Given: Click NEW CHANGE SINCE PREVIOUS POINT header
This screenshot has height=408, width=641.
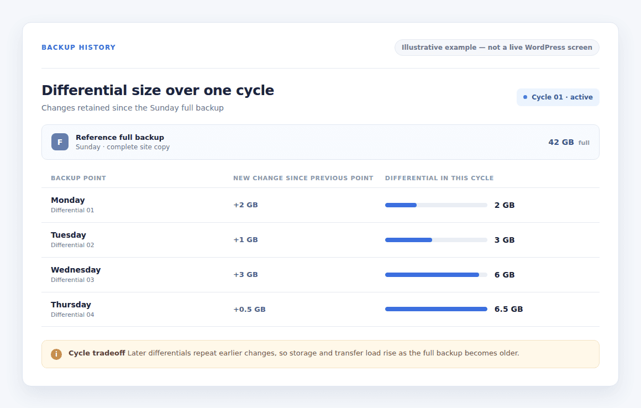Looking at the screenshot, I should (303, 178).
